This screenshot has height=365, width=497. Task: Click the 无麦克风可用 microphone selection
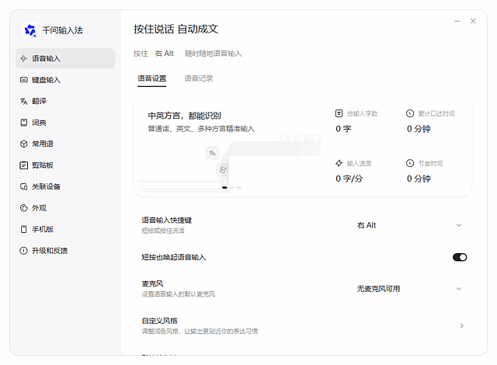(x=378, y=289)
